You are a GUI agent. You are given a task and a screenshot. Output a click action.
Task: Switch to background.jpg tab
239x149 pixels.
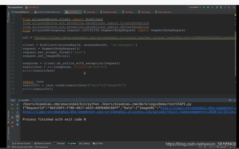pos(110,12)
